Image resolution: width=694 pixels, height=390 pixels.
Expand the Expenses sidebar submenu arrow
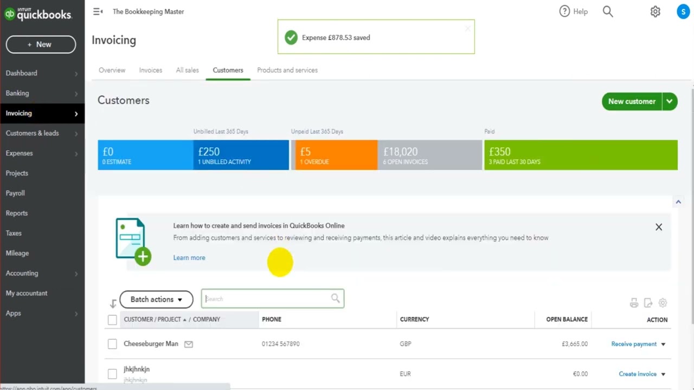(76, 154)
